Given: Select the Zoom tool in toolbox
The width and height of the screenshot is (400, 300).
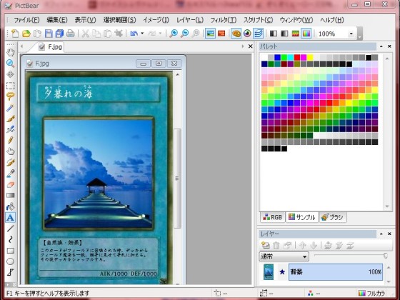Looking at the screenshot, I should pyautogui.click(x=10, y=64).
